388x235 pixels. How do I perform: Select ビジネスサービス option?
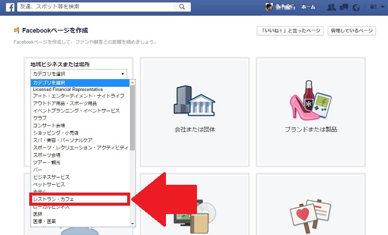click(x=80, y=177)
